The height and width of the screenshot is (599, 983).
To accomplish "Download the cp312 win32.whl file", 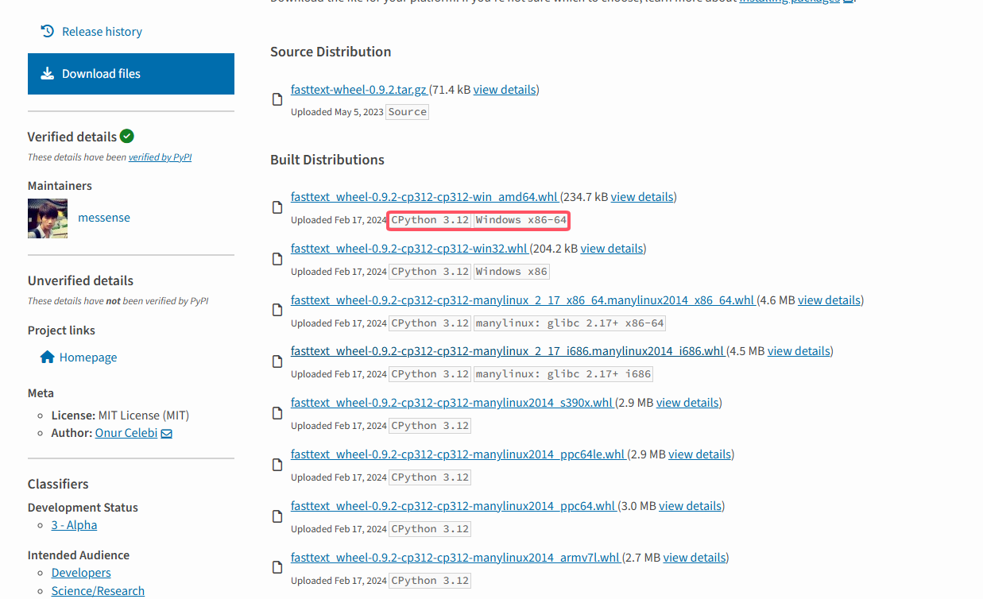I will 409,249.
